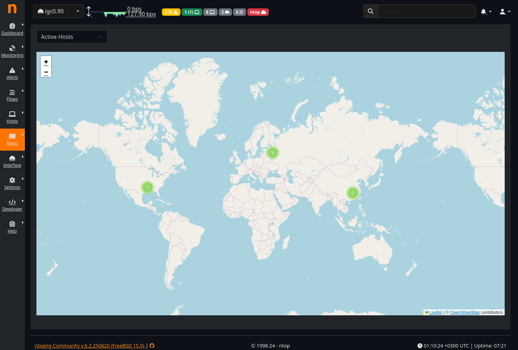This screenshot has width=518, height=350.
Task: Open the Dashboard sidebar menu
Action: coord(12,29)
